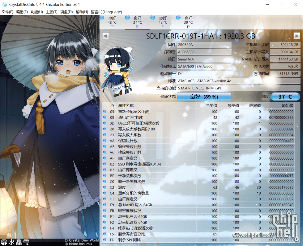Click the serial number field A0065EB0
Viewport: 303px width, 246px height.
[x=204, y=52]
